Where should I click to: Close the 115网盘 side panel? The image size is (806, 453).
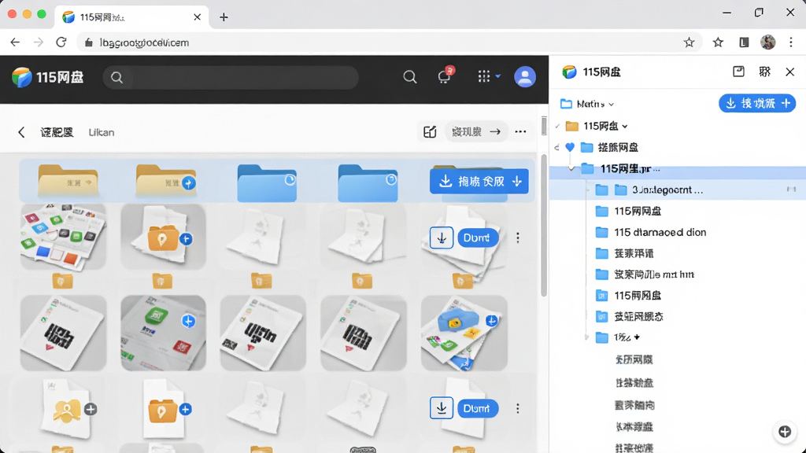[x=790, y=72]
